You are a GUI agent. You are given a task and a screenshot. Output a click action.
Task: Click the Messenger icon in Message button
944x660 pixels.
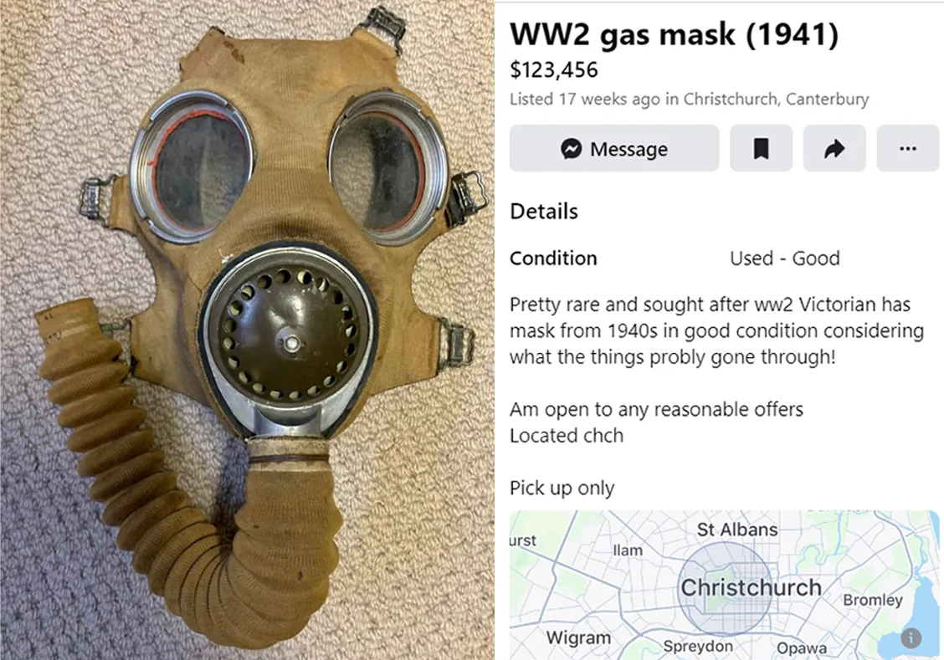(x=571, y=149)
